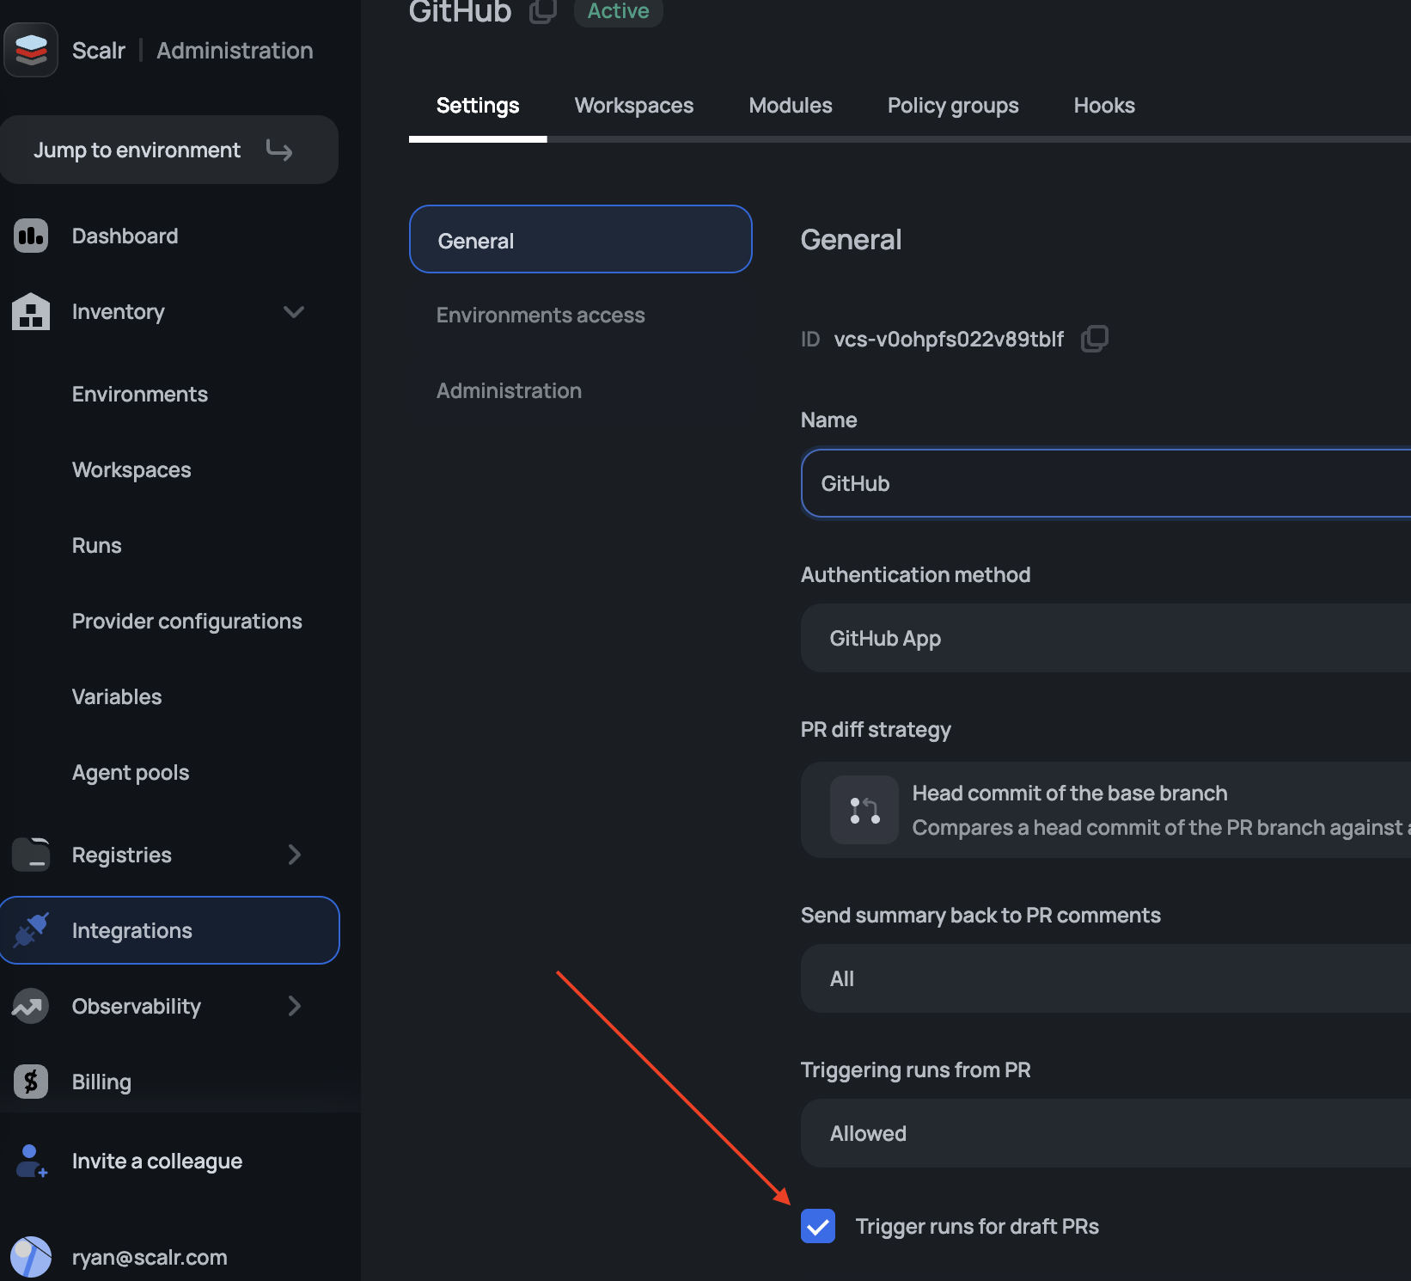Click the Inventory building icon
Viewport: 1411px width, 1281px height.
click(31, 311)
